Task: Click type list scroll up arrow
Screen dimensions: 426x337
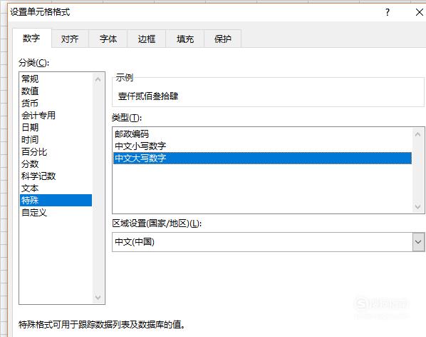Action: (x=418, y=134)
